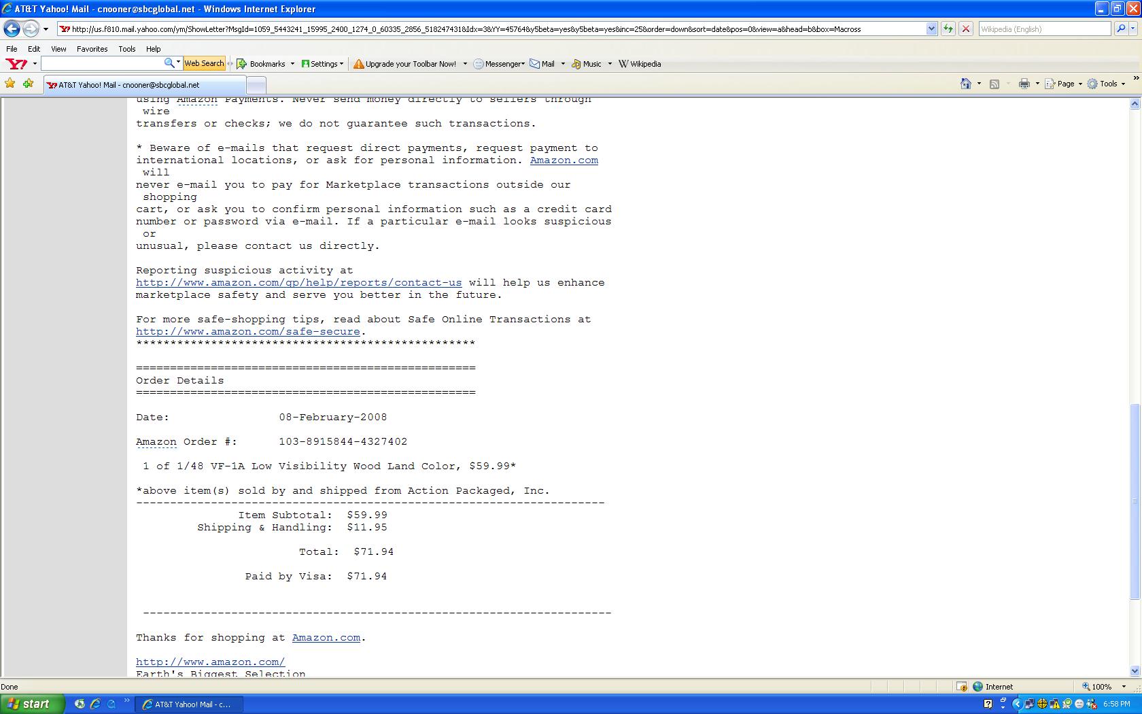Click the Internet security zone status
Image resolution: width=1142 pixels, height=714 pixels.
pos(993,687)
